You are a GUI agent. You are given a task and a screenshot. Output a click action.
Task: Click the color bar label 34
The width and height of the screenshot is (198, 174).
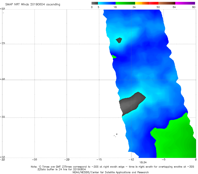pos(134,7)
